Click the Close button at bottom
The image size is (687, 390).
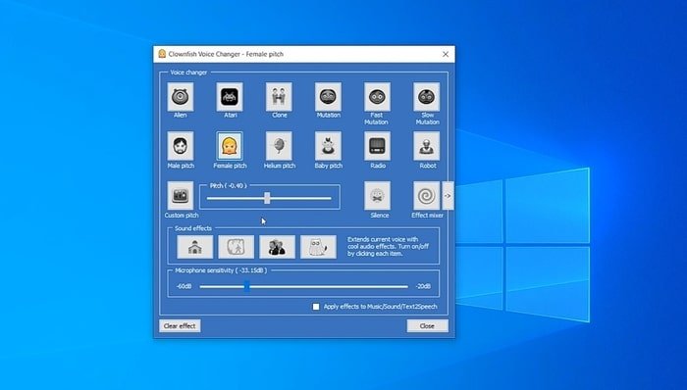pos(427,325)
